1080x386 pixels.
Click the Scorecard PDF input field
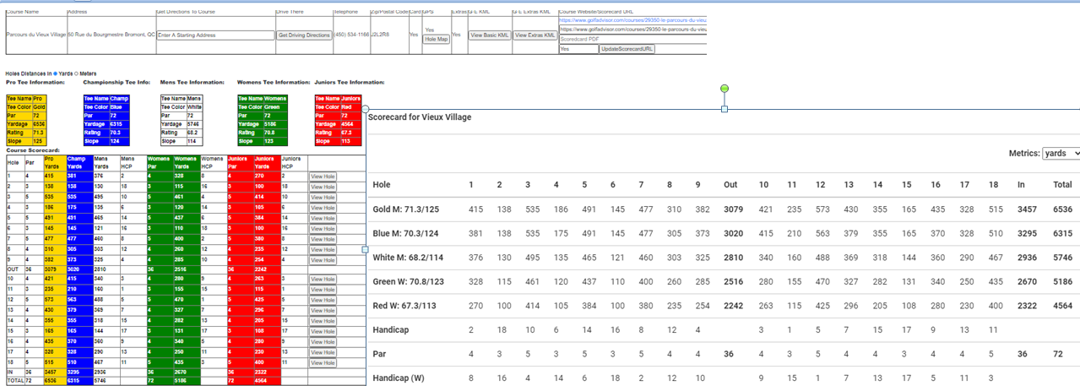pyautogui.click(x=632, y=39)
